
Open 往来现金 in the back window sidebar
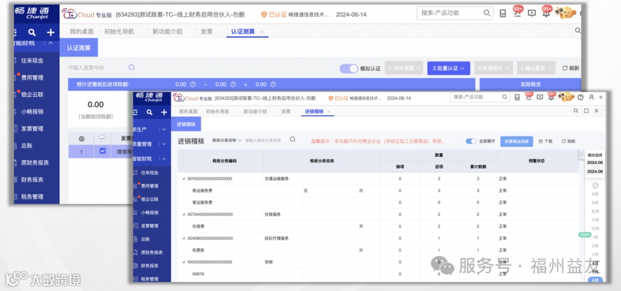click(32, 60)
